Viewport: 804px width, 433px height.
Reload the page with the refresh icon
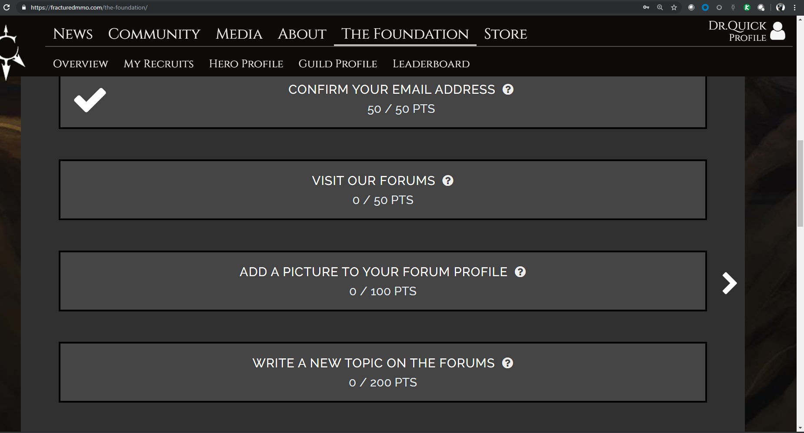click(7, 7)
